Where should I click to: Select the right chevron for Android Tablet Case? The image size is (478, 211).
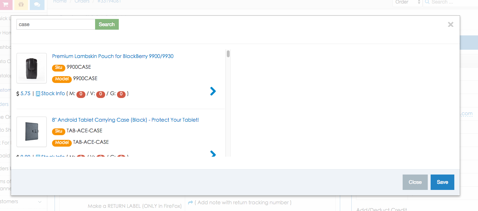tap(213, 154)
